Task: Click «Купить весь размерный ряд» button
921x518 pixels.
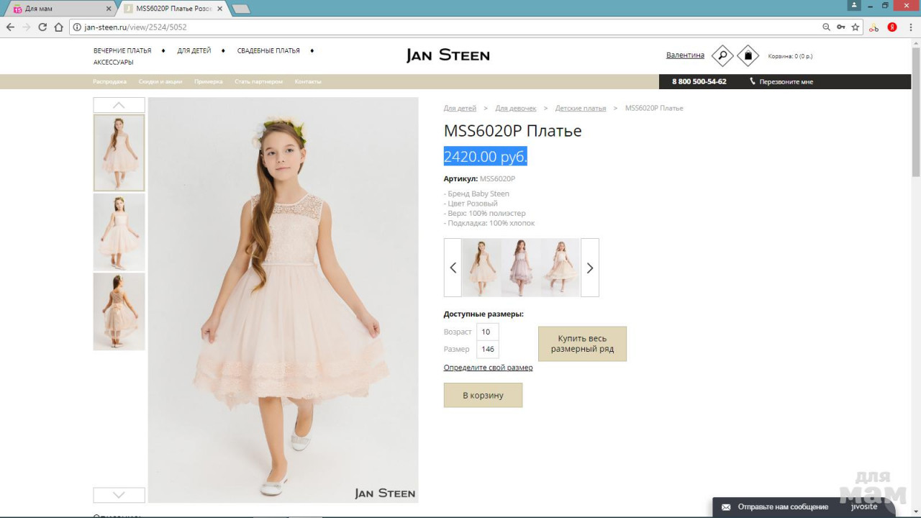Action: (582, 344)
